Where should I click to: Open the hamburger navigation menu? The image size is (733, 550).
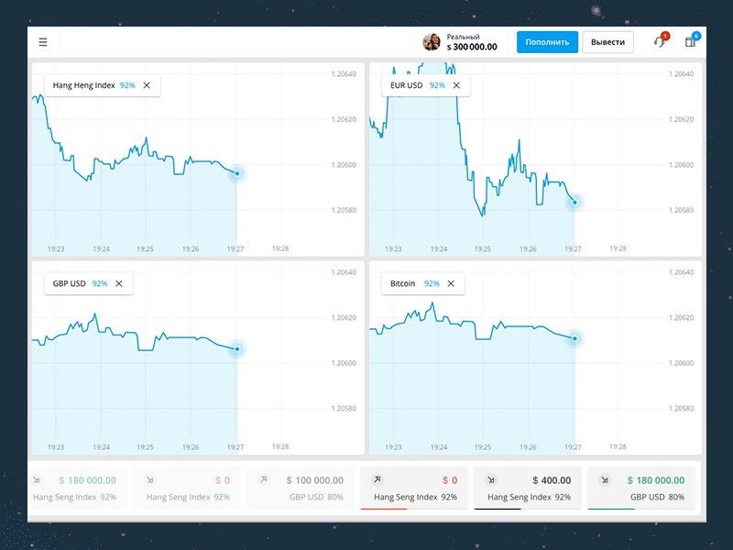[42, 41]
